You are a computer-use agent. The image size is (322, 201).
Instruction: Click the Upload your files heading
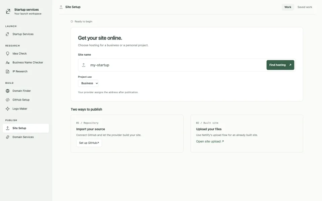coord(209,129)
